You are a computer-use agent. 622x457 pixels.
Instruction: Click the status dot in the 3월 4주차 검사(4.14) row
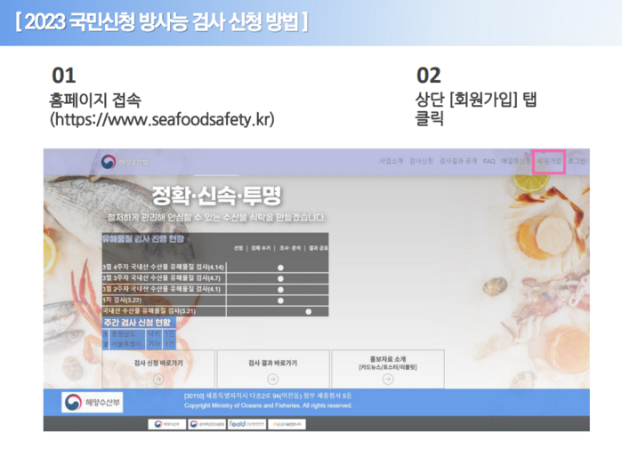tap(280, 268)
